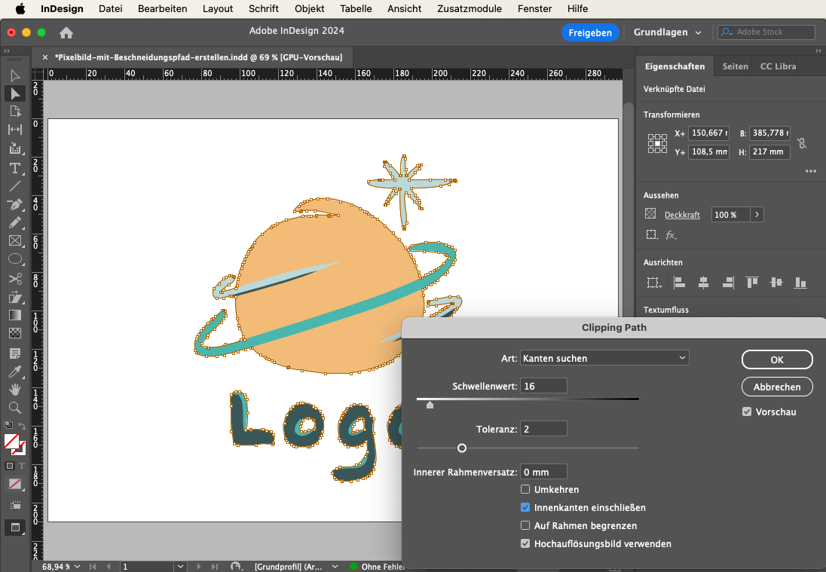Screen dimensions: 826x572
Task: Open the Grundlagen workspace dropdown
Action: pos(667,32)
